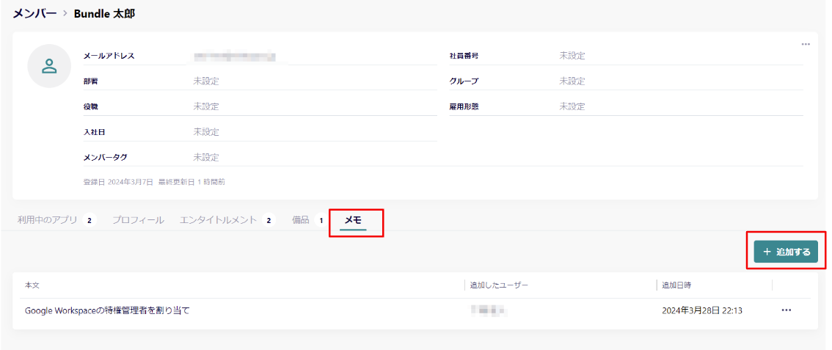Click the count badge beside 利用中のアプリ

(x=90, y=220)
